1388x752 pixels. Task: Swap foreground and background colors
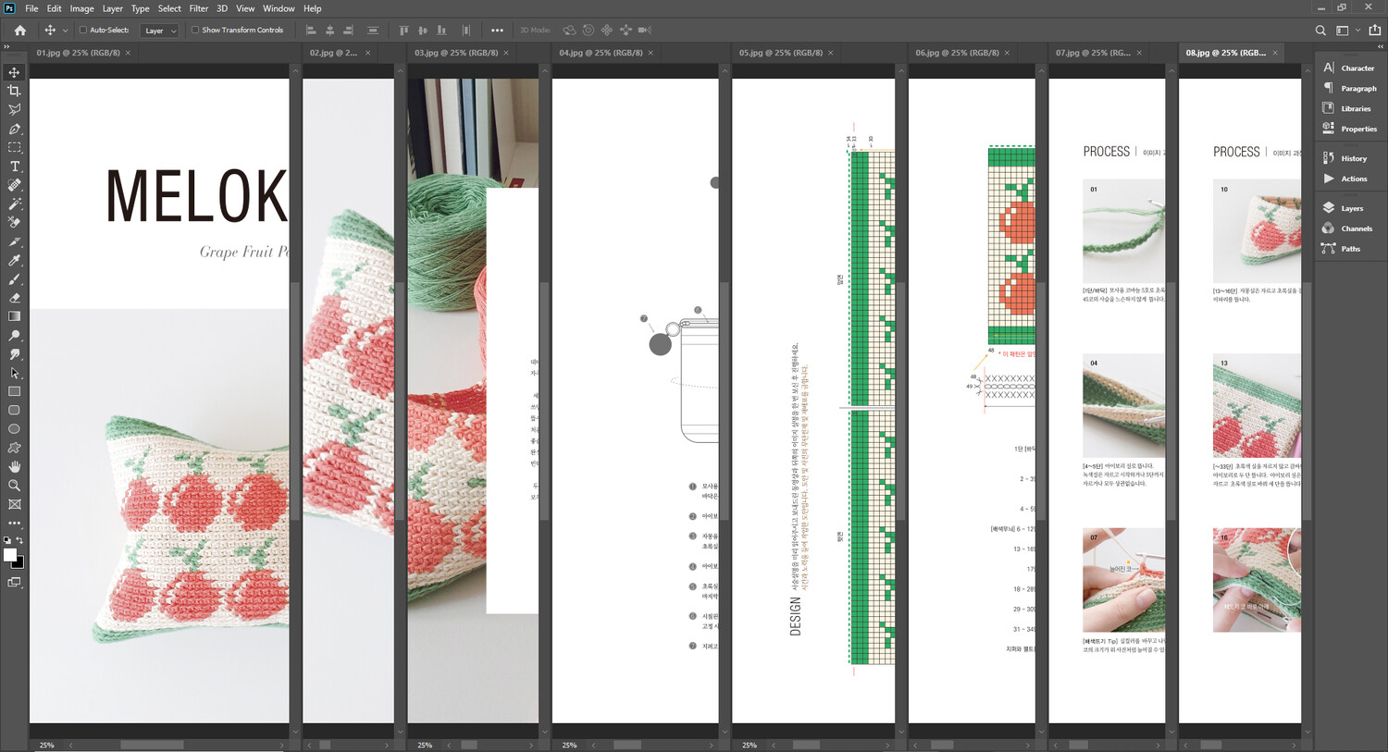[19, 540]
